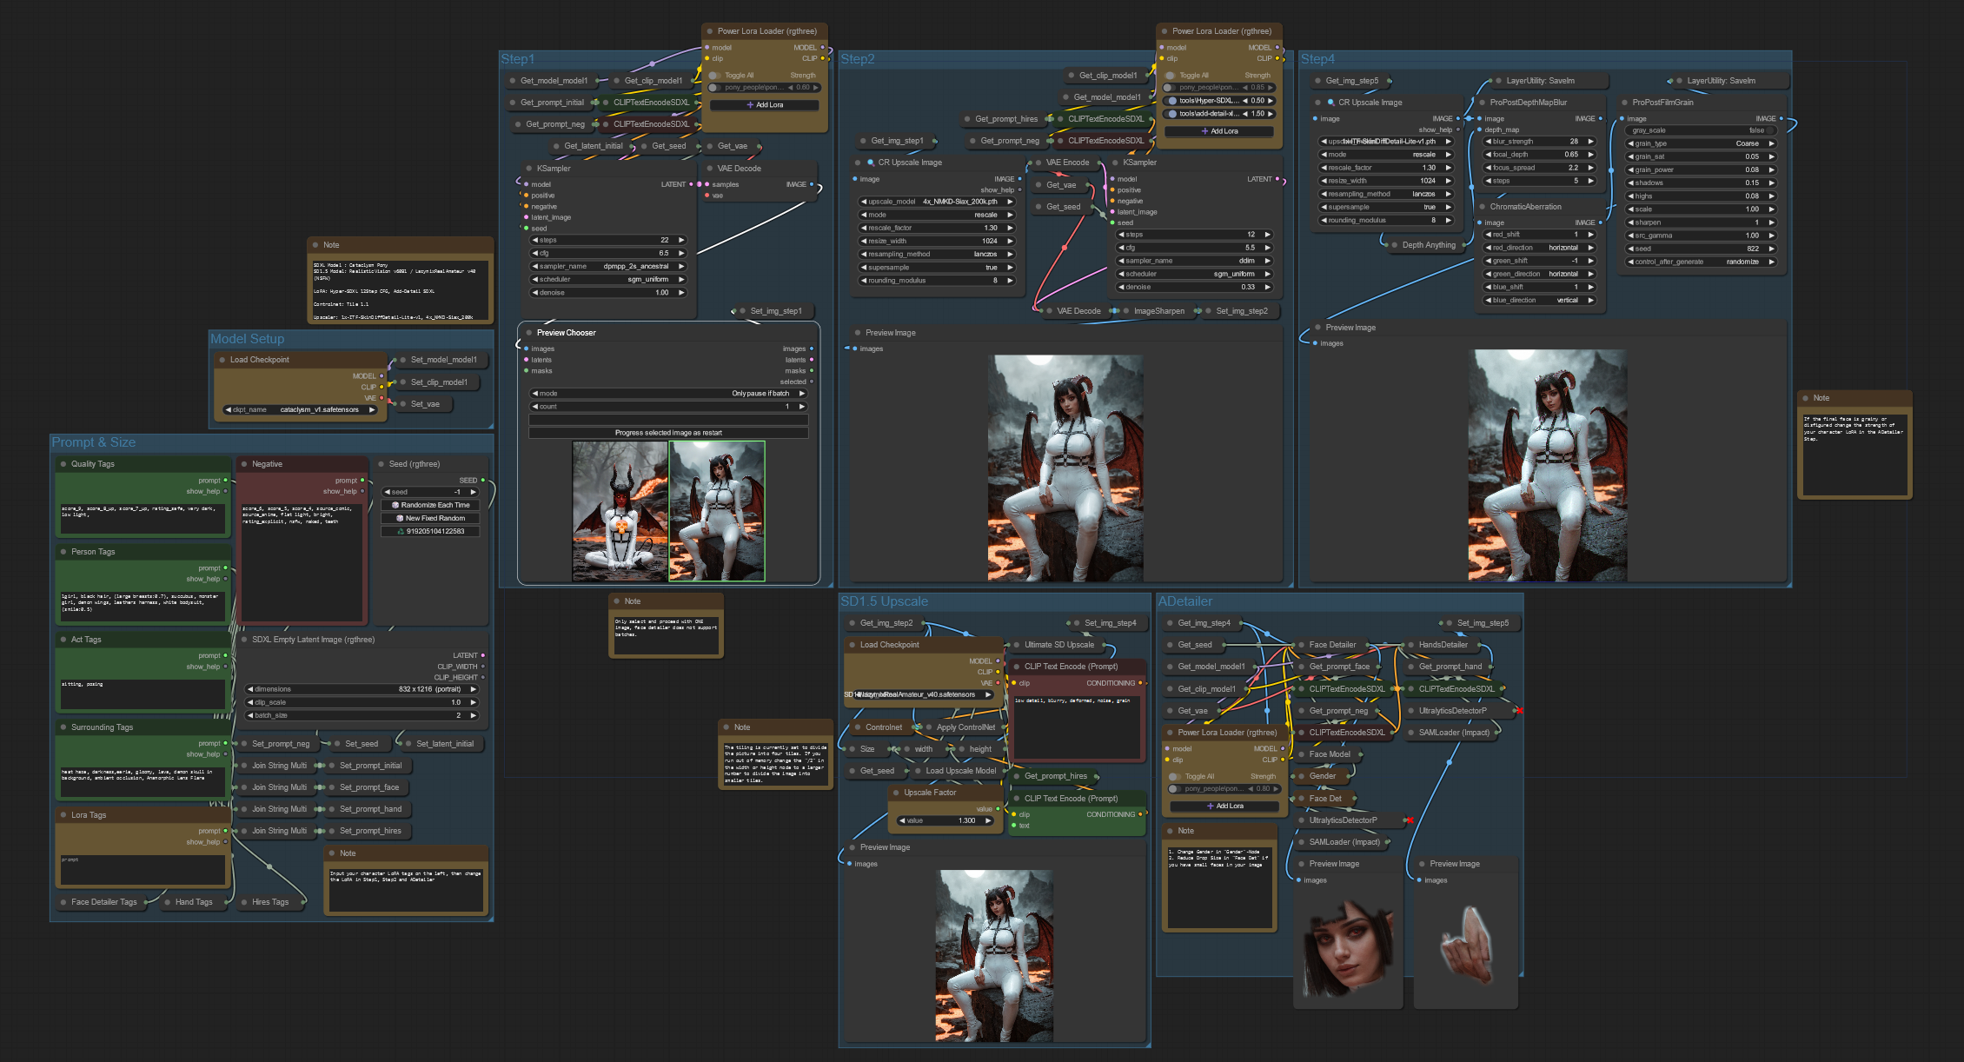This screenshot has height=1062, width=1964.
Task: Open the sampler_name dpmpp_2s_ancestral dropdown
Action: coord(608,266)
